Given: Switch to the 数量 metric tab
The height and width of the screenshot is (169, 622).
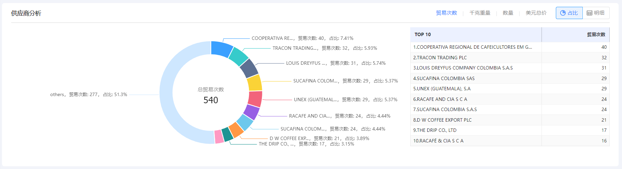Looking at the screenshot, I should pyautogui.click(x=508, y=13).
